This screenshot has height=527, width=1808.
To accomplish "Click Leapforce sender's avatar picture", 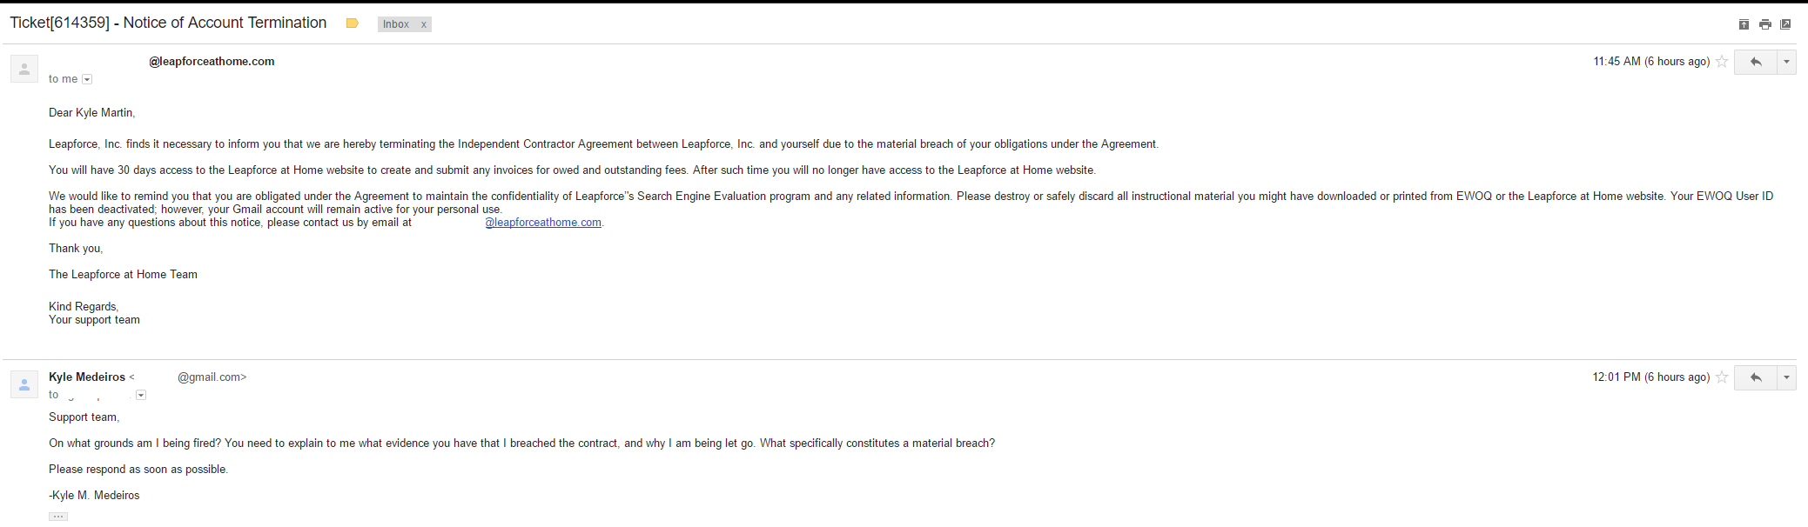I will (24, 69).
